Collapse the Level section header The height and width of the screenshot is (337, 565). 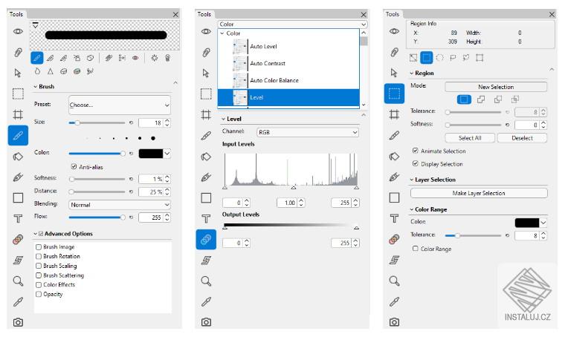click(x=224, y=119)
